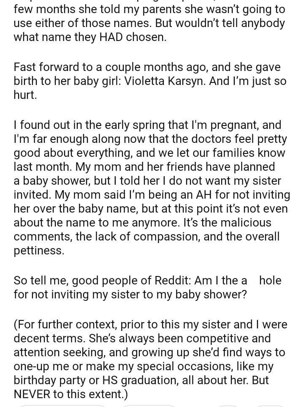This screenshot has width=304, height=407.
Task: Tap the single word "hurt."
Action: point(25,95)
